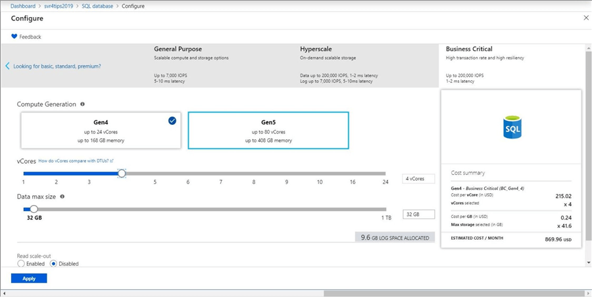Image resolution: width=592 pixels, height=297 pixels.
Task: Click the 32 GB data size input field
Action: point(418,214)
